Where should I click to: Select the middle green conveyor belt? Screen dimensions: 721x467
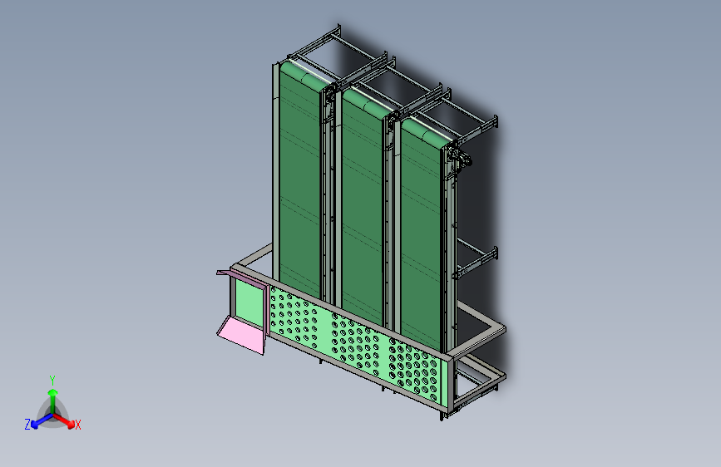363,207
